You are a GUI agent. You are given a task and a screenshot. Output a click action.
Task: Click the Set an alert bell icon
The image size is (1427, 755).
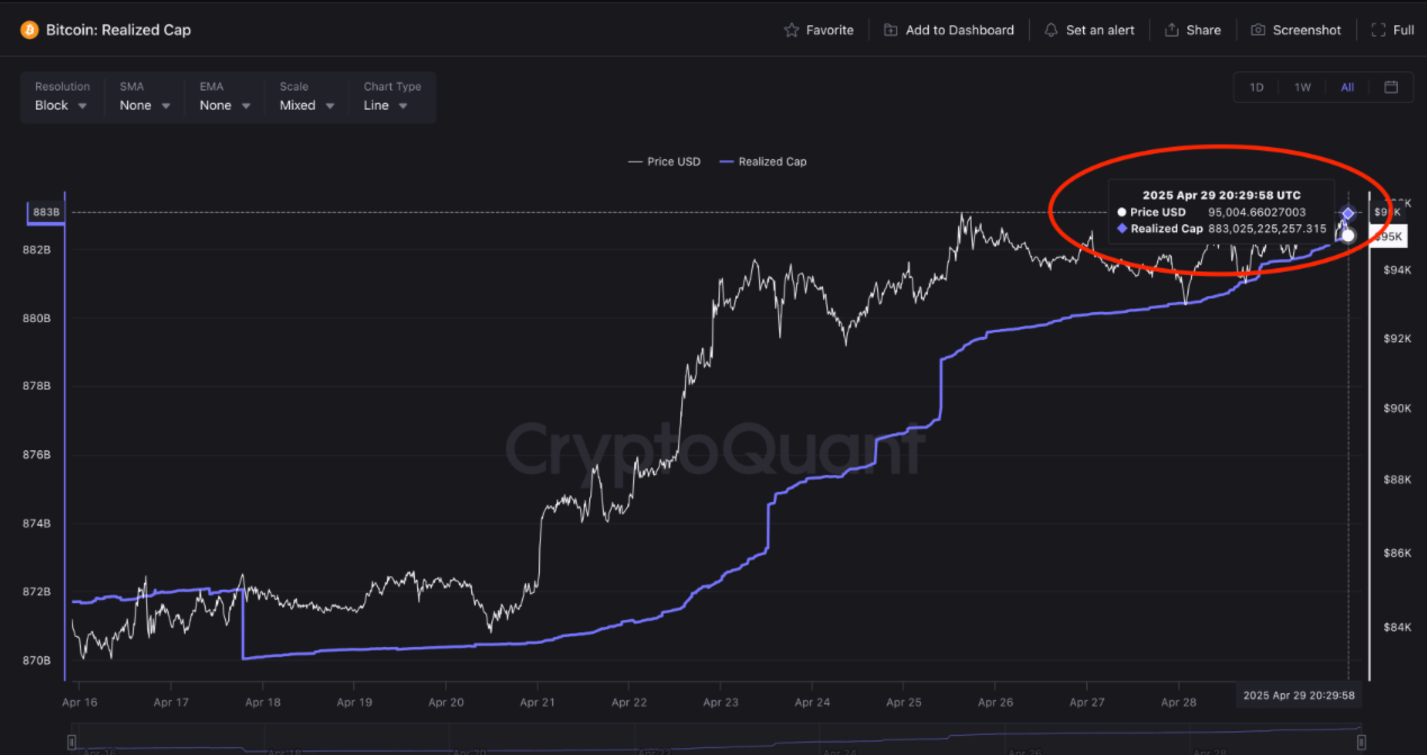[x=1051, y=30]
